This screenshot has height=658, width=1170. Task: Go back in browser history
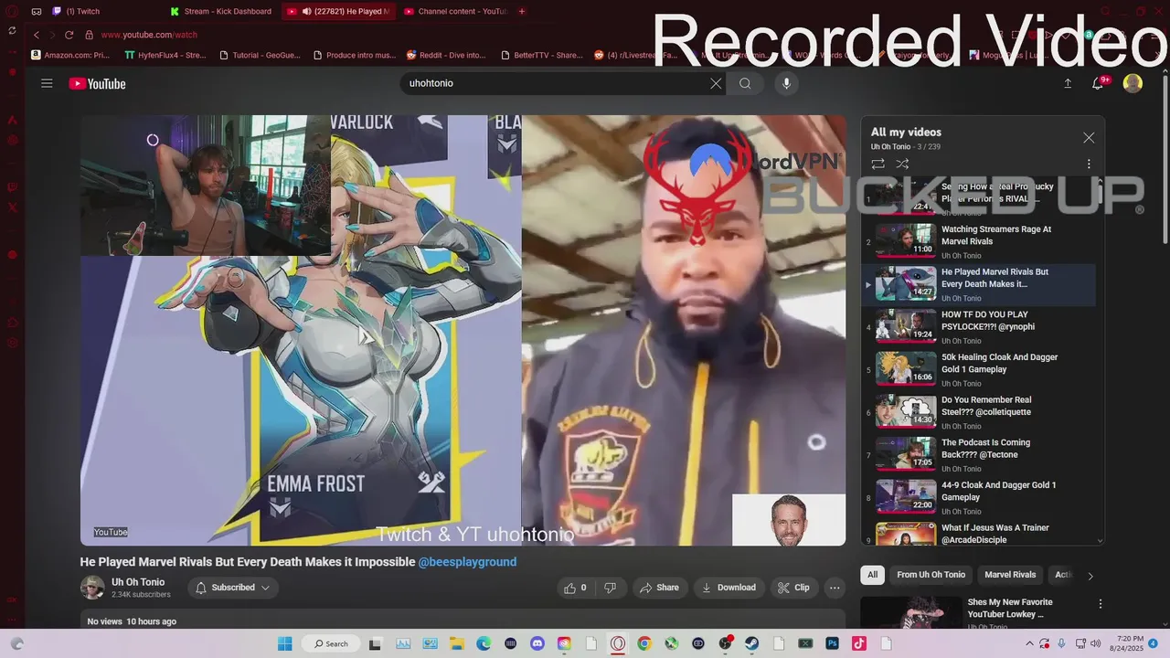point(37,35)
